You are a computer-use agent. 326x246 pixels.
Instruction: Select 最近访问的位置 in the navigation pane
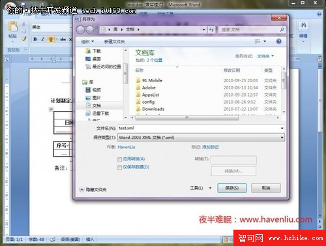click(x=104, y=67)
